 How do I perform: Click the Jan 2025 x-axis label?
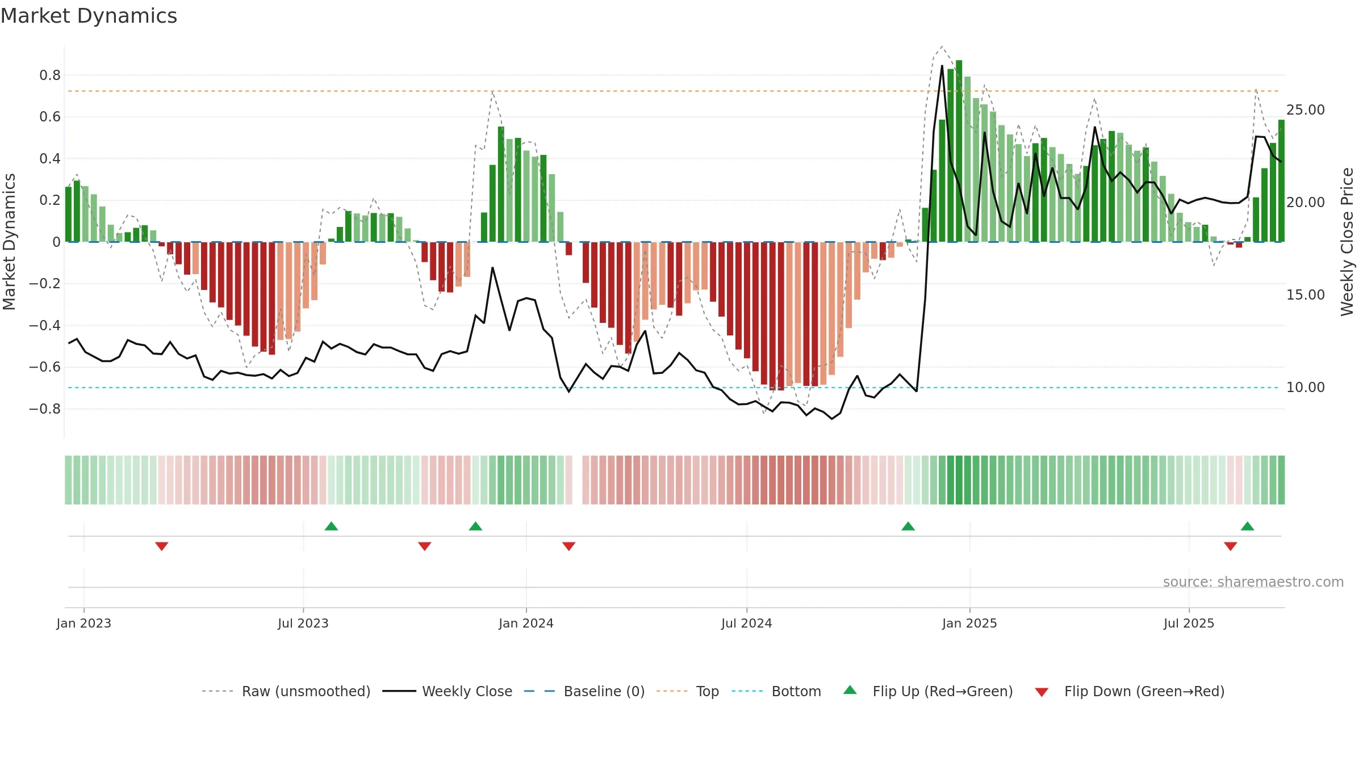coord(970,623)
